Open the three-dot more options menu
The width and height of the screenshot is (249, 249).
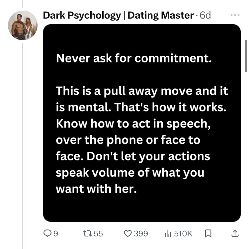point(235,16)
